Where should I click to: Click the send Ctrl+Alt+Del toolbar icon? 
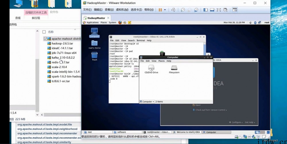pyautogui.click(x=173, y=10)
